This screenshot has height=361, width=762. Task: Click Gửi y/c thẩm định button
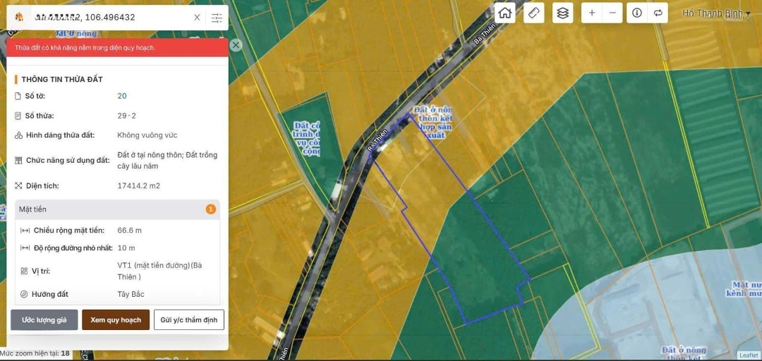[x=189, y=320]
